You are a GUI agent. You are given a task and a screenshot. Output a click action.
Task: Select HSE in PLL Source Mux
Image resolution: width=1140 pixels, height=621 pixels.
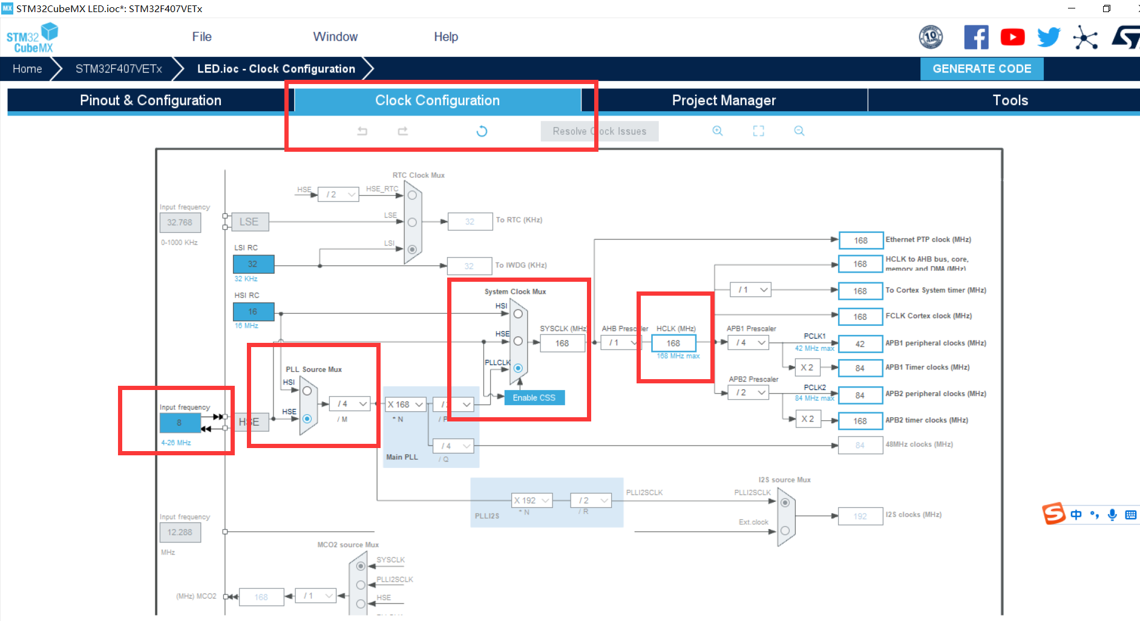307,418
